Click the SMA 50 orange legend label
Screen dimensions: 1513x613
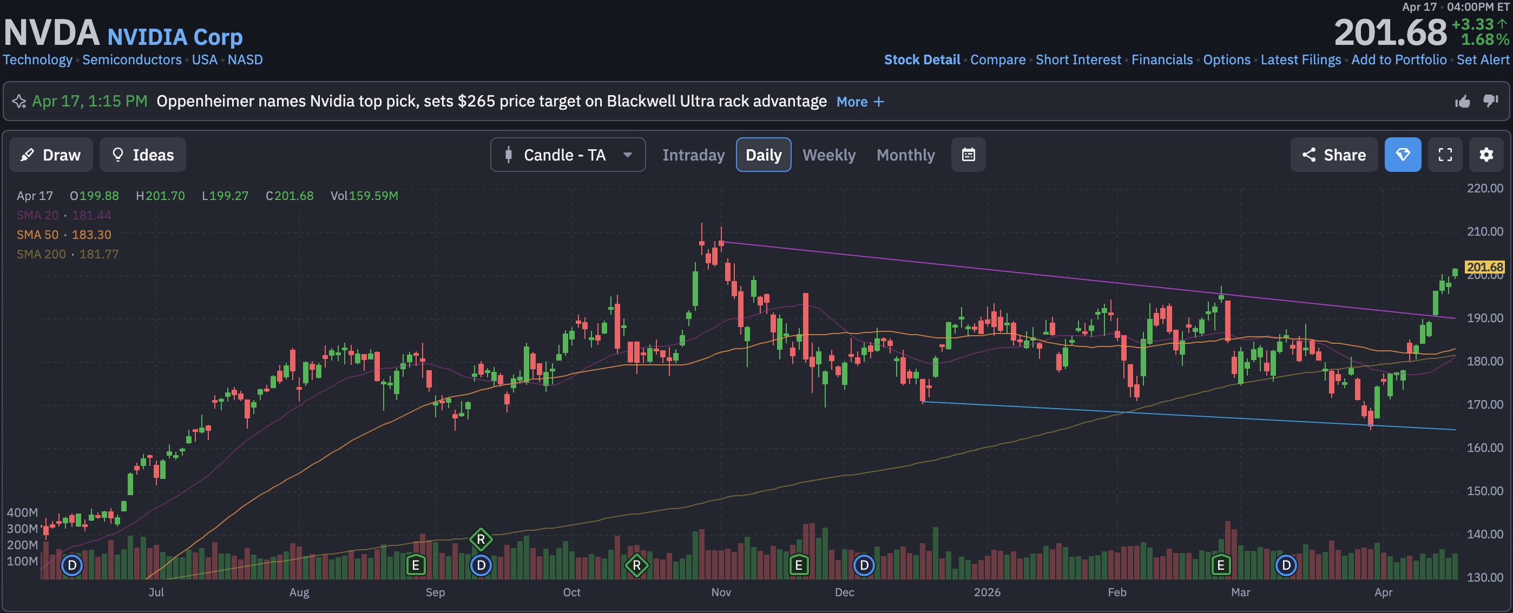pos(37,235)
